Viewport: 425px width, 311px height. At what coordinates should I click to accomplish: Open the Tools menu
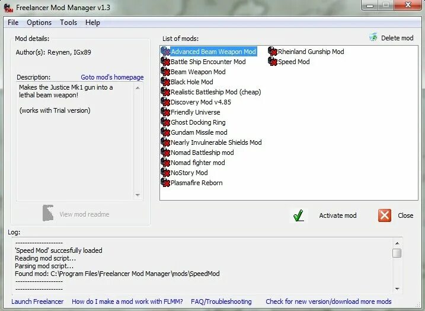pyautogui.click(x=69, y=22)
